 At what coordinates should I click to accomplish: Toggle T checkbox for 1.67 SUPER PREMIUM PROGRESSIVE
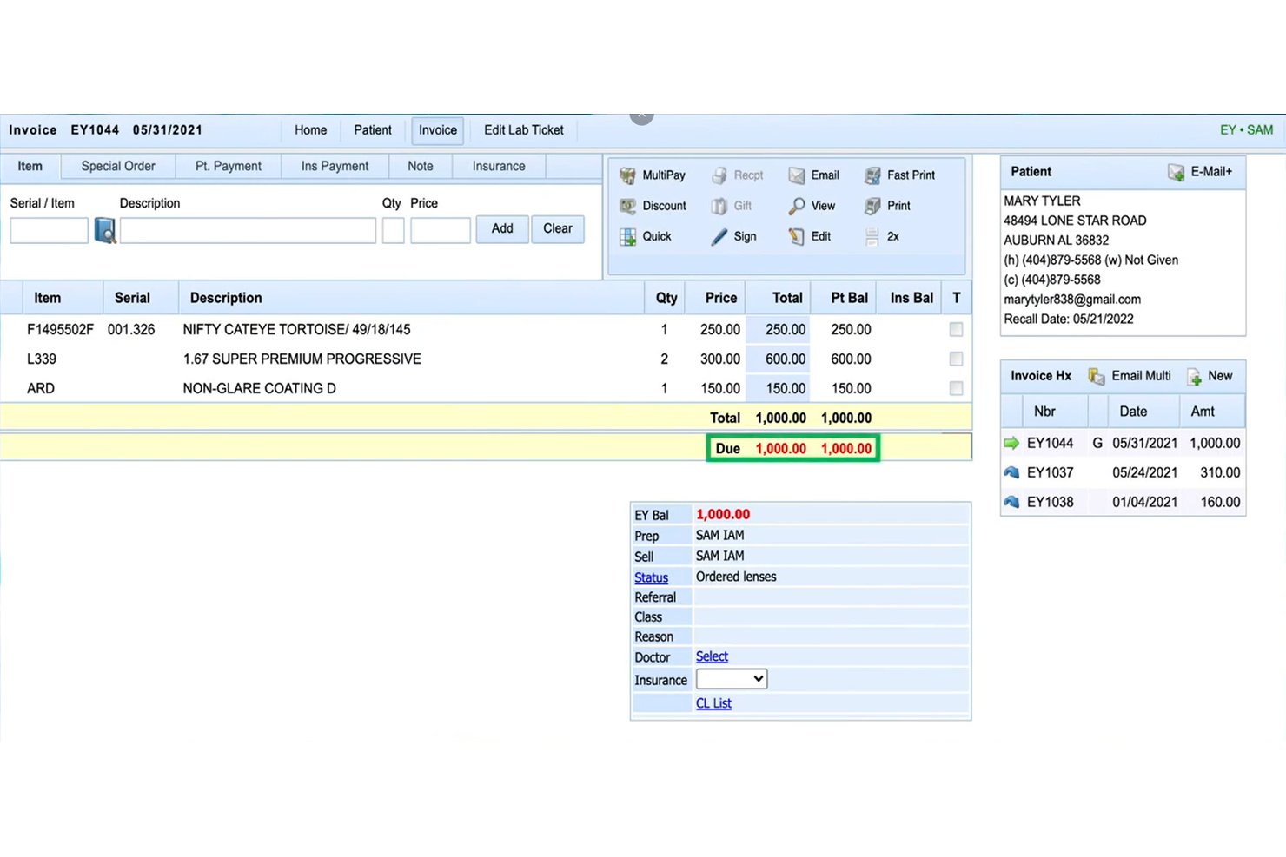956,359
